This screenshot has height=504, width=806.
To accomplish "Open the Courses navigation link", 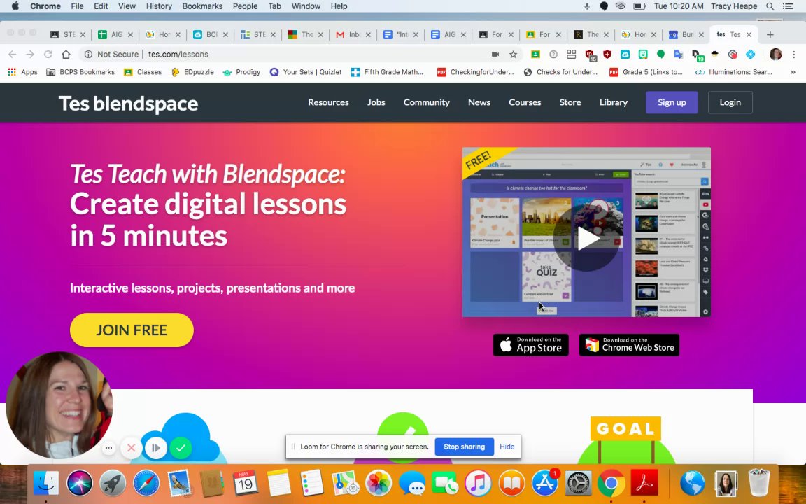I will coord(525,102).
